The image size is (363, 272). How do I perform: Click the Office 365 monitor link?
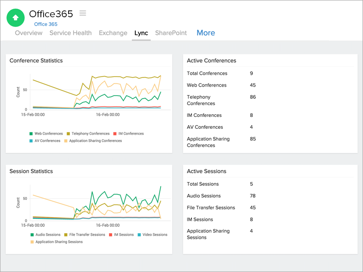coord(46,24)
